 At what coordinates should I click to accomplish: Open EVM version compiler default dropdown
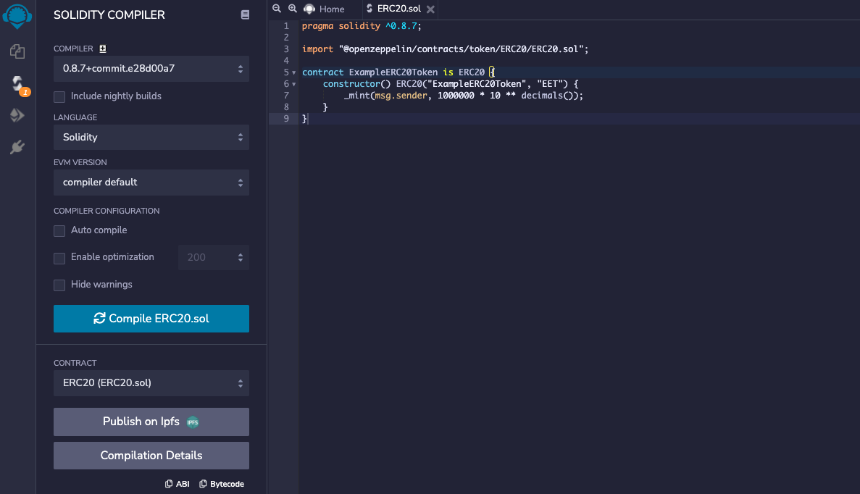tap(151, 182)
